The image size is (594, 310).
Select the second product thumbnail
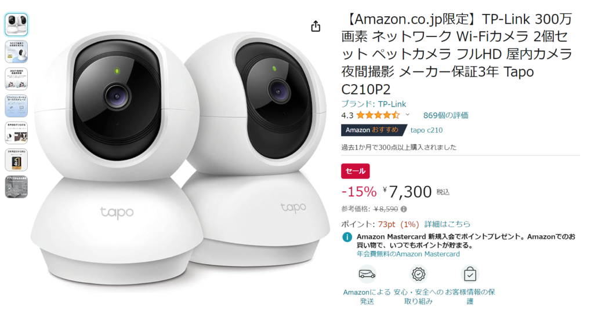pyautogui.click(x=16, y=52)
